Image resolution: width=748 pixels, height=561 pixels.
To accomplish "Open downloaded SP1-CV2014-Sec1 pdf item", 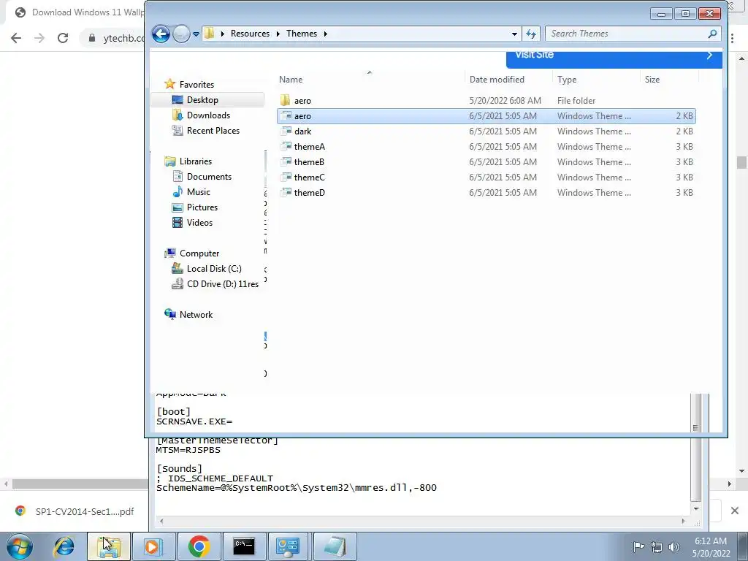I will coord(75,511).
